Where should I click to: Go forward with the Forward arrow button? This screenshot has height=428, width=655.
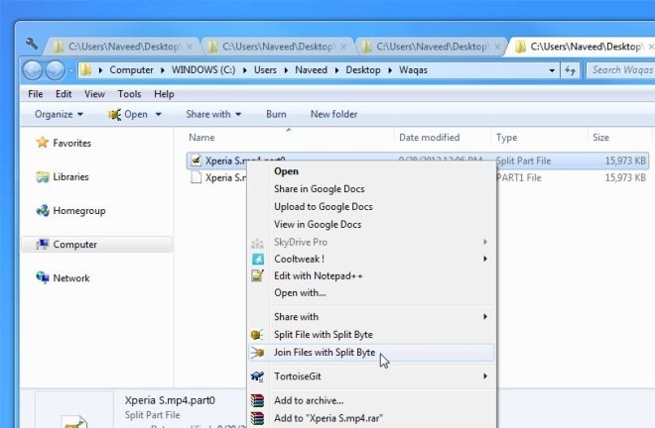pos(56,70)
